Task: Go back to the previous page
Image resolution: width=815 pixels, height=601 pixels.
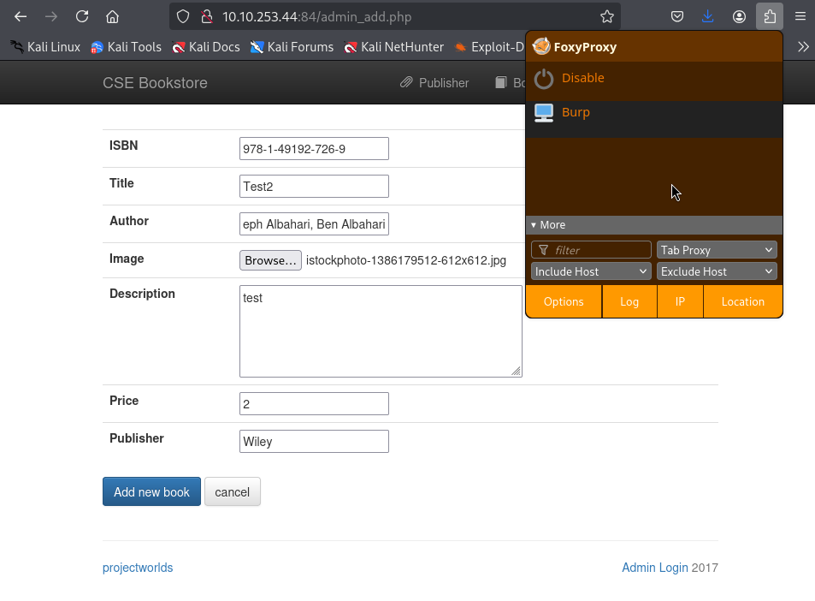Action: (x=21, y=16)
